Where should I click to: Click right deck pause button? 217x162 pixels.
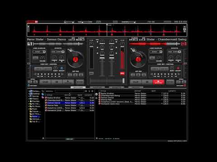tap(147, 82)
